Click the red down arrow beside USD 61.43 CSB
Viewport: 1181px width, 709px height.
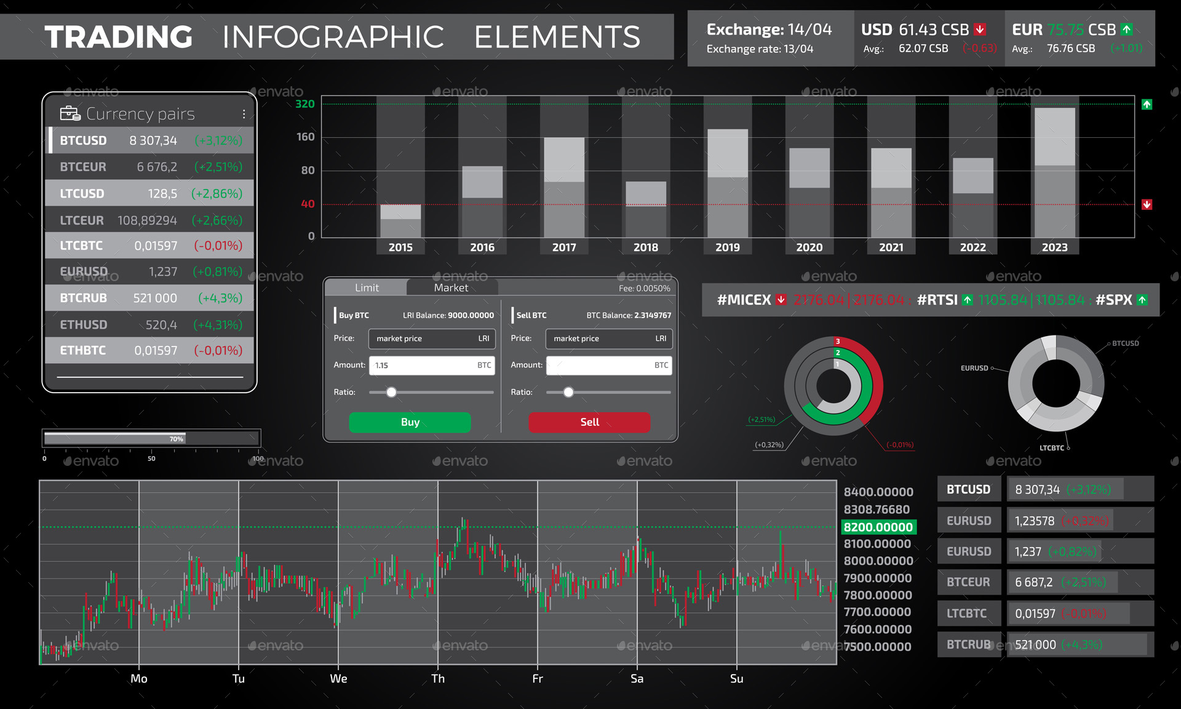(x=979, y=29)
